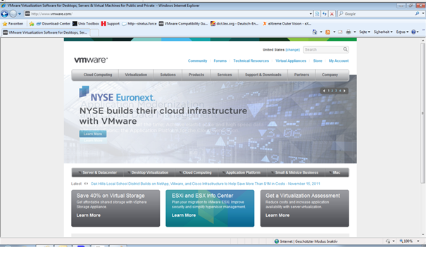Click the Read mail icon
The width and height of the screenshot is (426, 266).
click(x=340, y=32)
